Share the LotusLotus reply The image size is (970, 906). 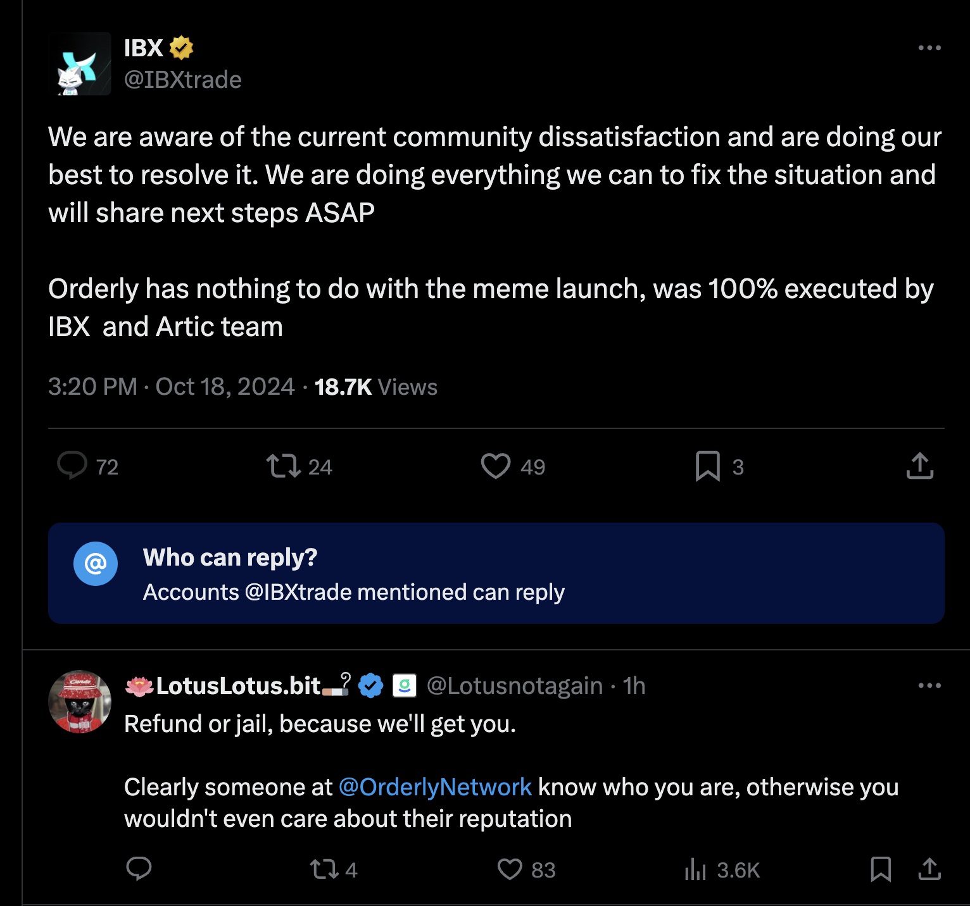coord(929,869)
